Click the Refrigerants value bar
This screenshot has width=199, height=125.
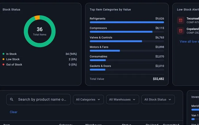[x=127, y=22]
